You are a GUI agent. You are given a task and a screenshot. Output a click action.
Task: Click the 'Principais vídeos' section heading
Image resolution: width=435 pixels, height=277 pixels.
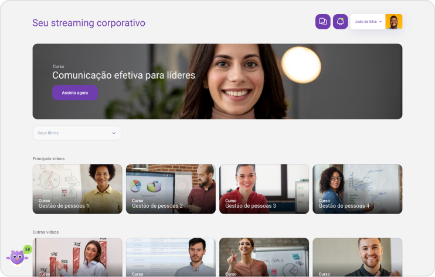(x=49, y=158)
